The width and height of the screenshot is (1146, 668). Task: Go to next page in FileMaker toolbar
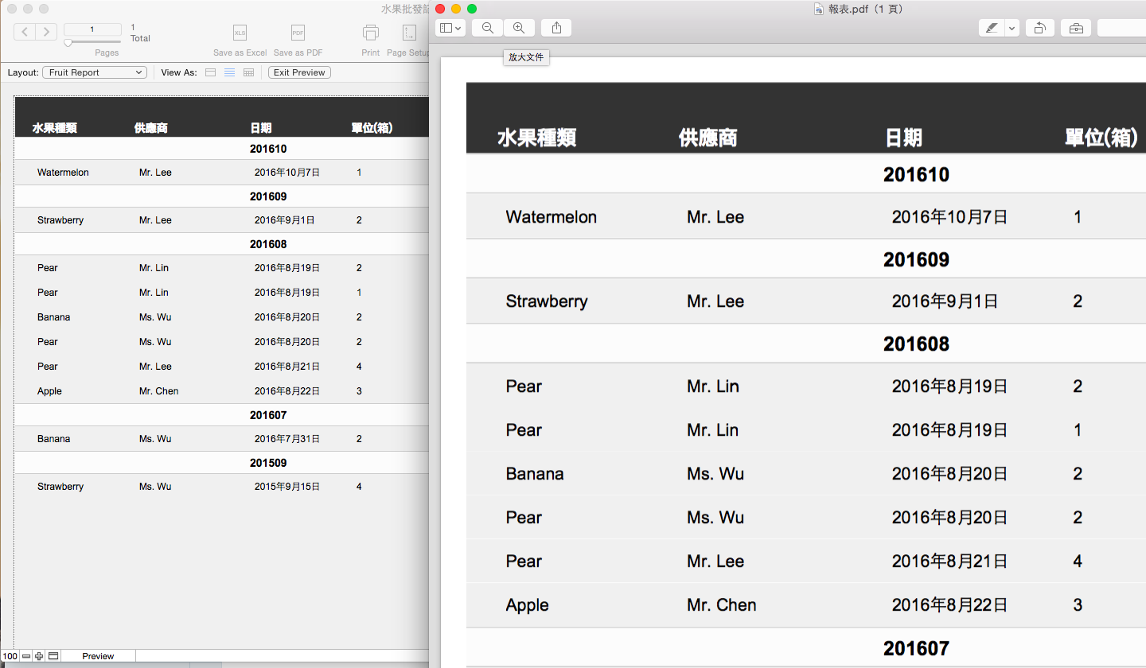click(x=46, y=32)
